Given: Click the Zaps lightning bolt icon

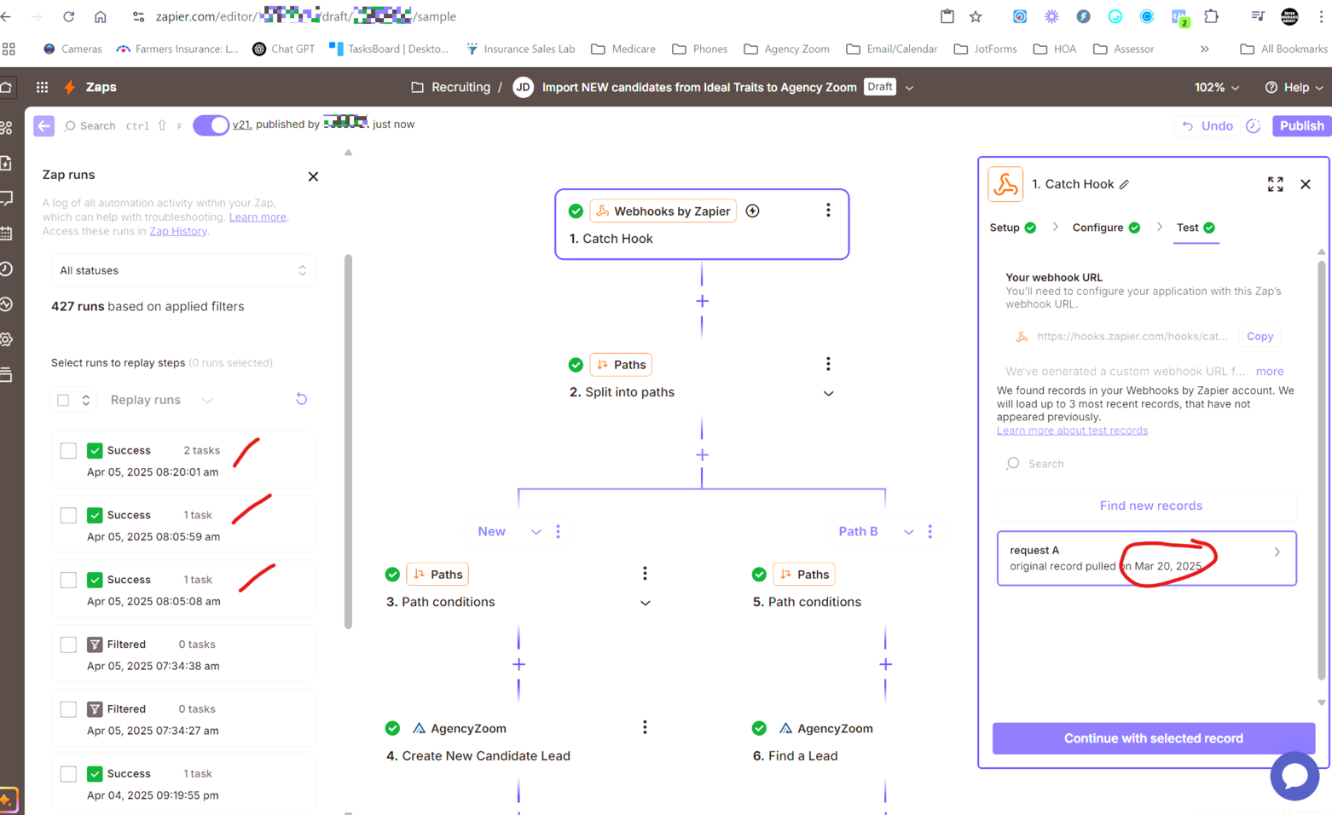Looking at the screenshot, I should click(70, 87).
